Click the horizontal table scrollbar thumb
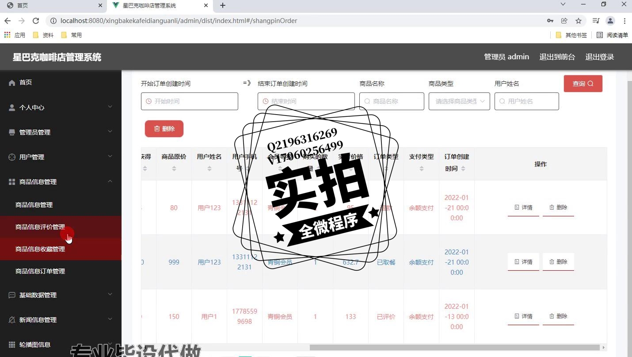Screen dimensions: 632x357 pos(454,347)
